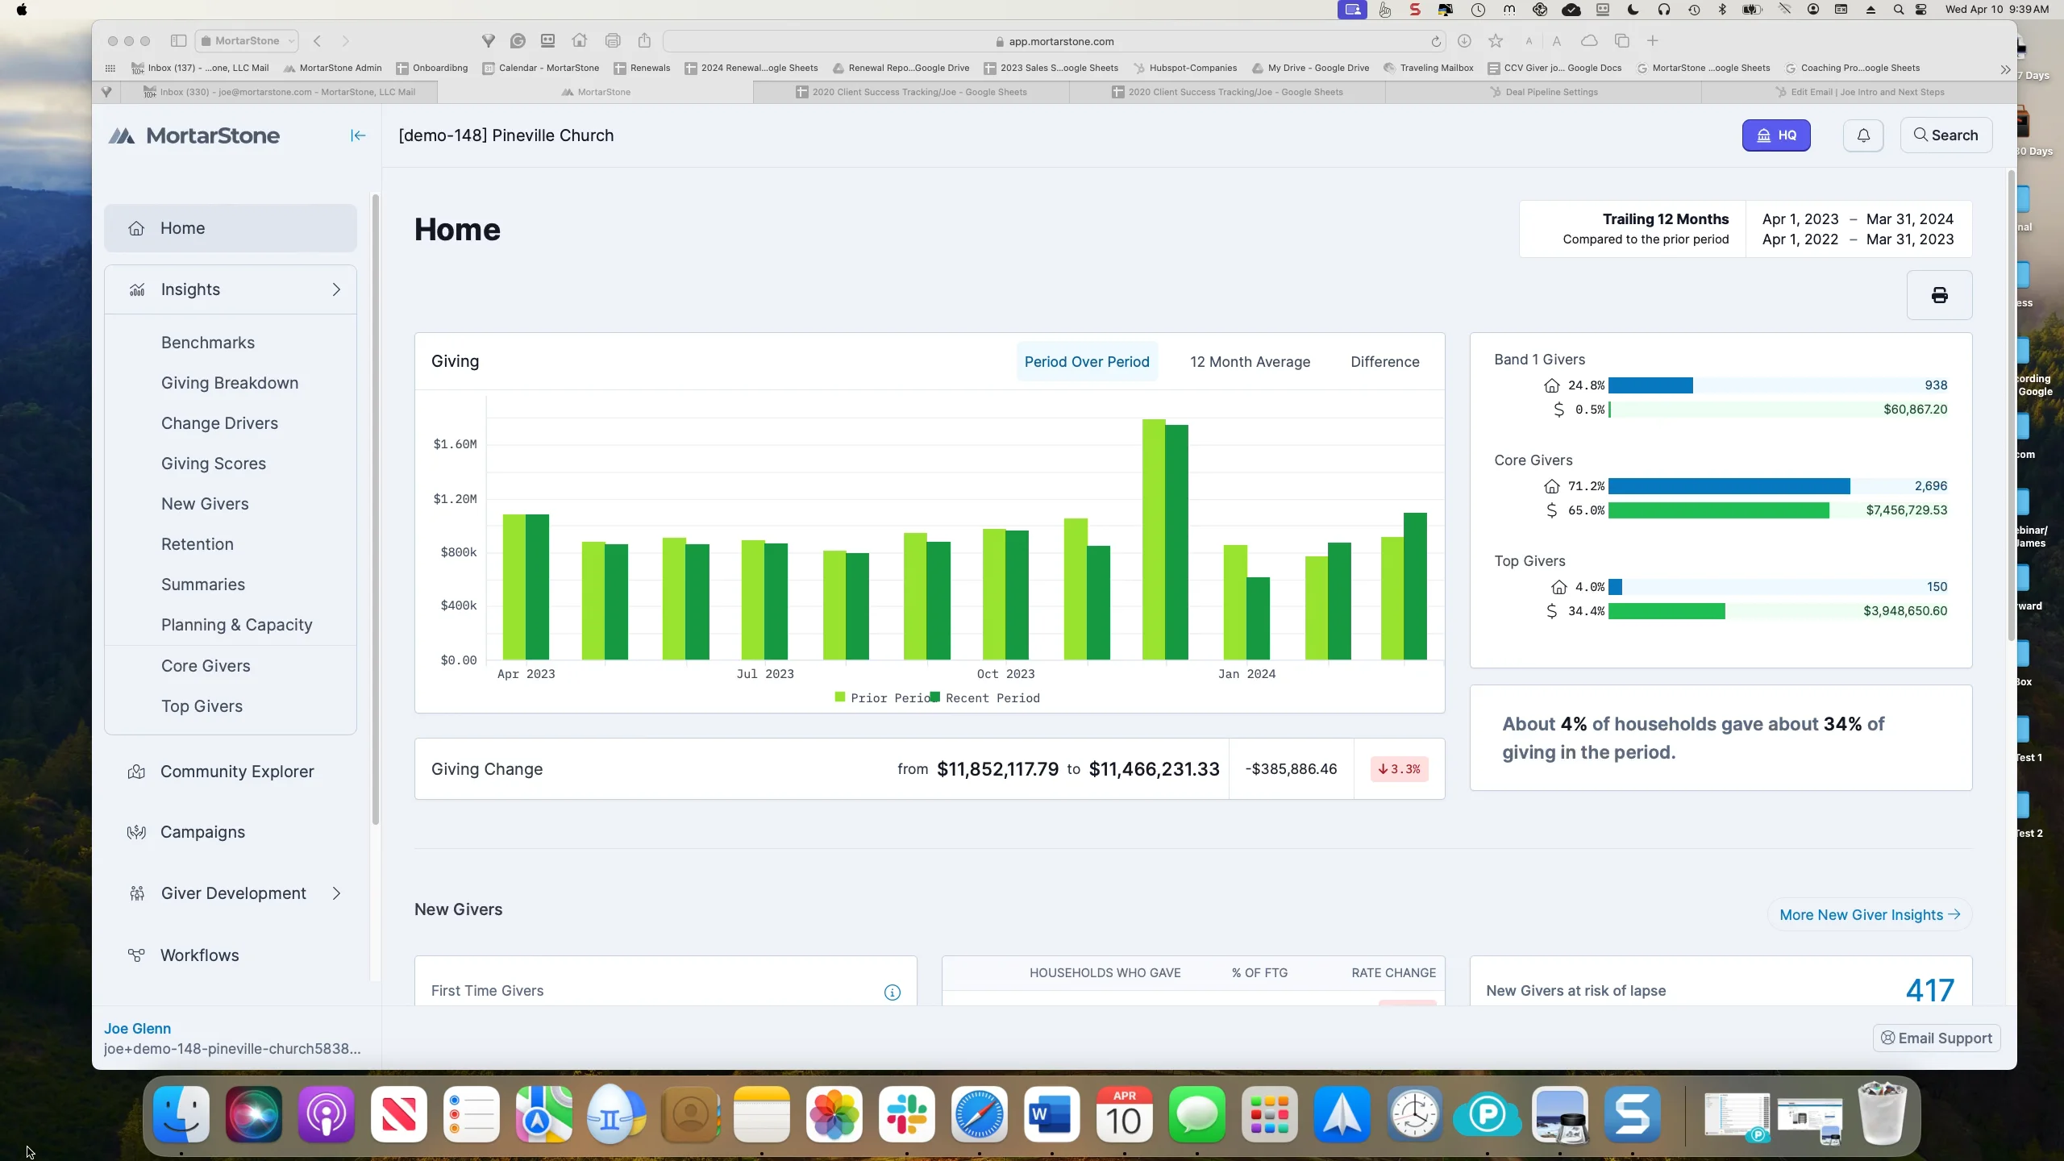
Task: Open a new Safari tab with plus
Action: click(x=1652, y=40)
